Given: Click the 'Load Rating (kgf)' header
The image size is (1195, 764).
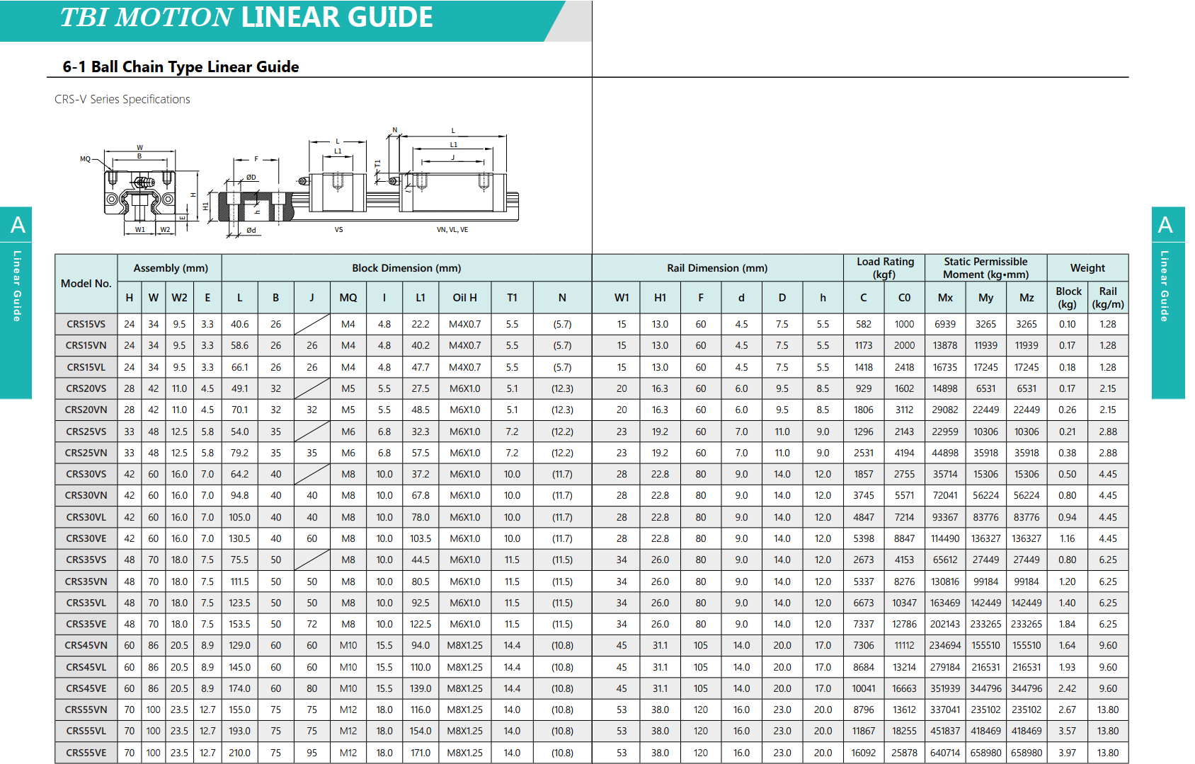Looking at the screenshot, I should pyautogui.click(x=885, y=268).
